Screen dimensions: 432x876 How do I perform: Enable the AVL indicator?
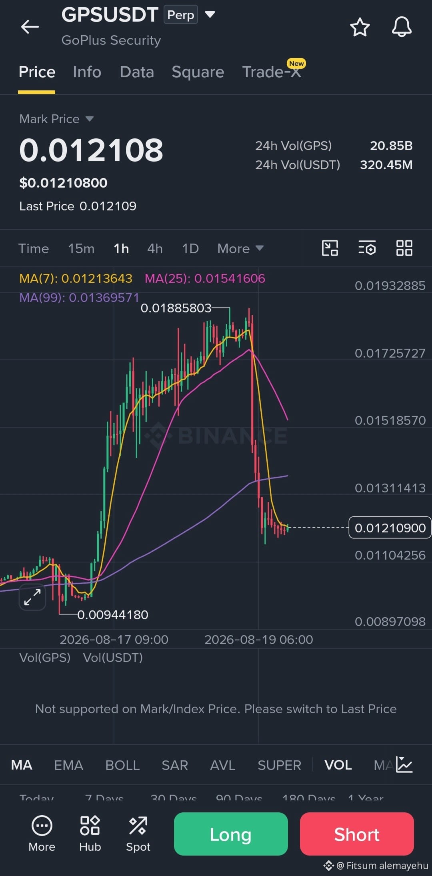pyautogui.click(x=223, y=765)
